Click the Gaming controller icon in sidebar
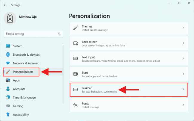This screenshot has width=194, height=121. point(8,106)
